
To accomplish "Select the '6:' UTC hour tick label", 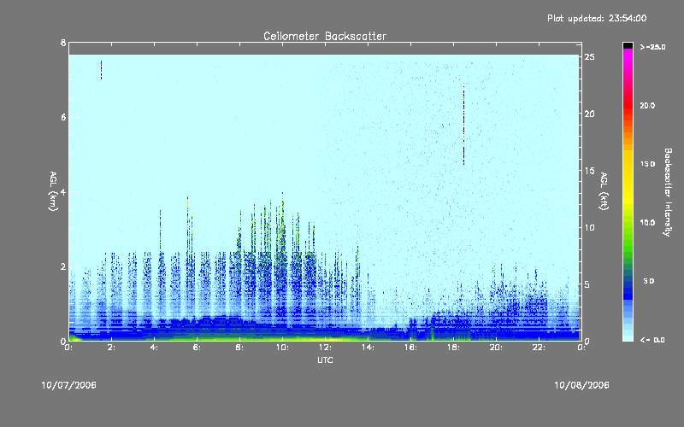I will click(198, 348).
